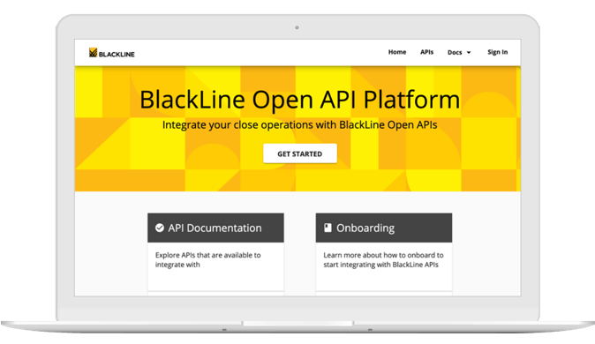This screenshot has height=344, width=595.
Task: Expand the Docs dropdown arrow
Action: click(469, 53)
